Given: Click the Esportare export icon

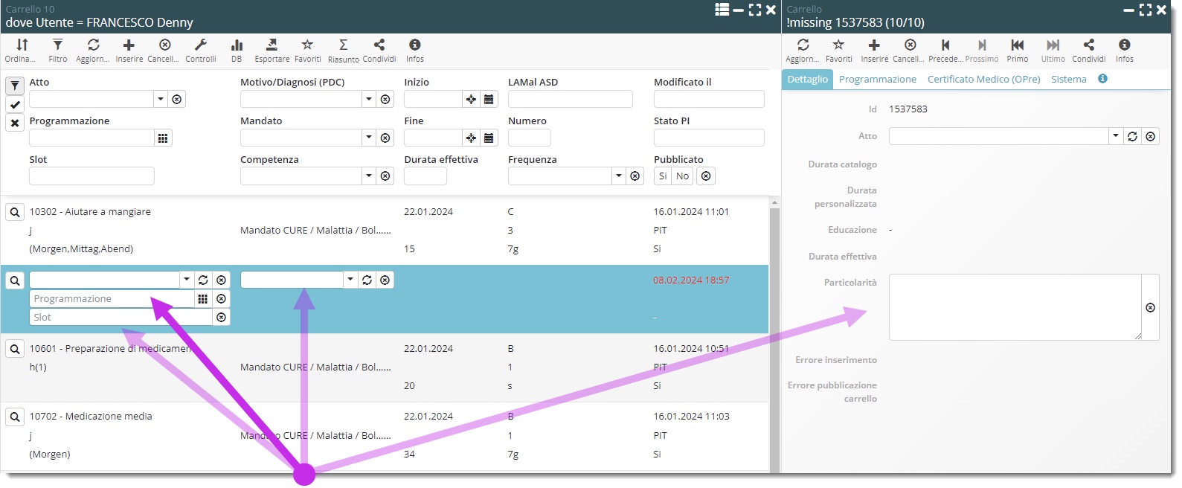Looking at the screenshot, I should (x=272, y=46).
